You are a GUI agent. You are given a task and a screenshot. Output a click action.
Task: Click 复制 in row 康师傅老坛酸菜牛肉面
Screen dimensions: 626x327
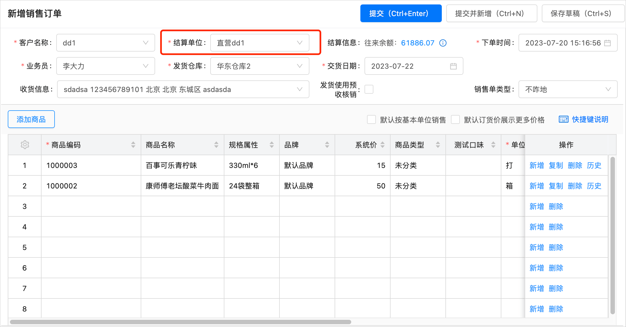click(556, 186)
